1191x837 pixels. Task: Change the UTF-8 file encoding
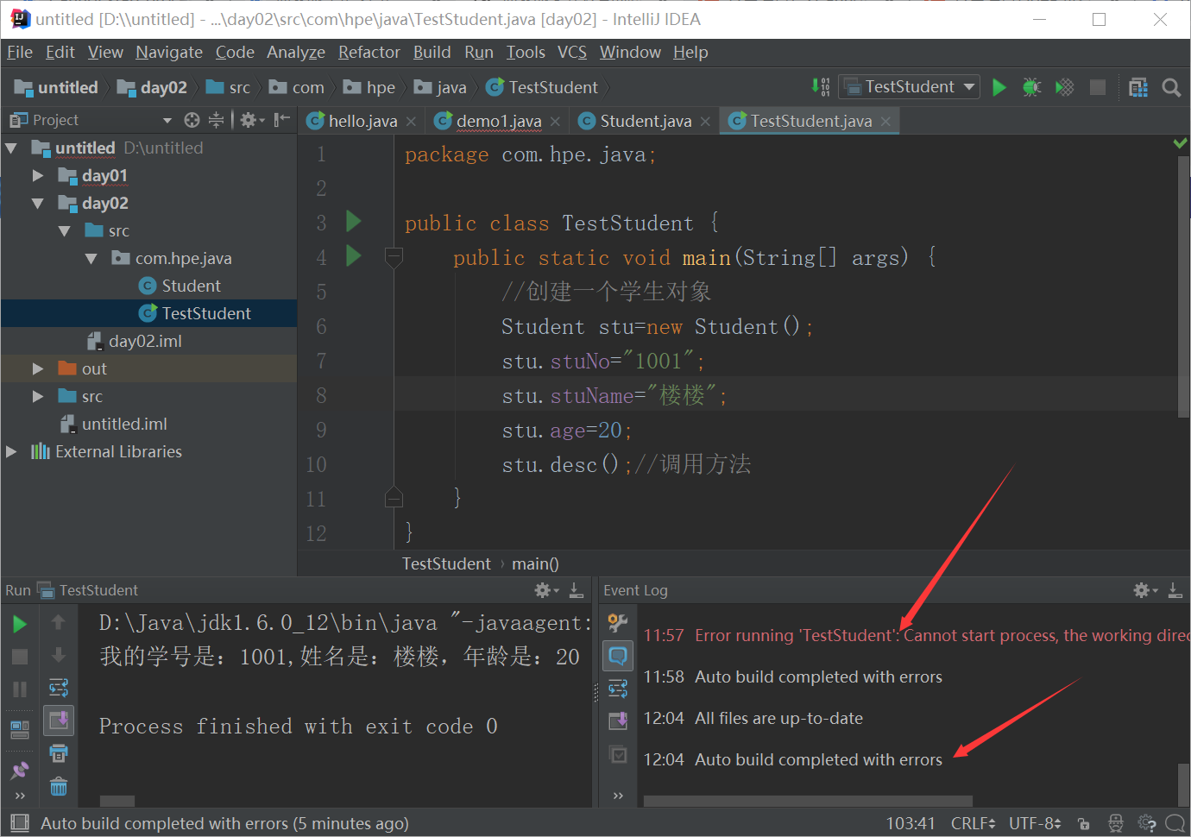(x=1035, y=823)
